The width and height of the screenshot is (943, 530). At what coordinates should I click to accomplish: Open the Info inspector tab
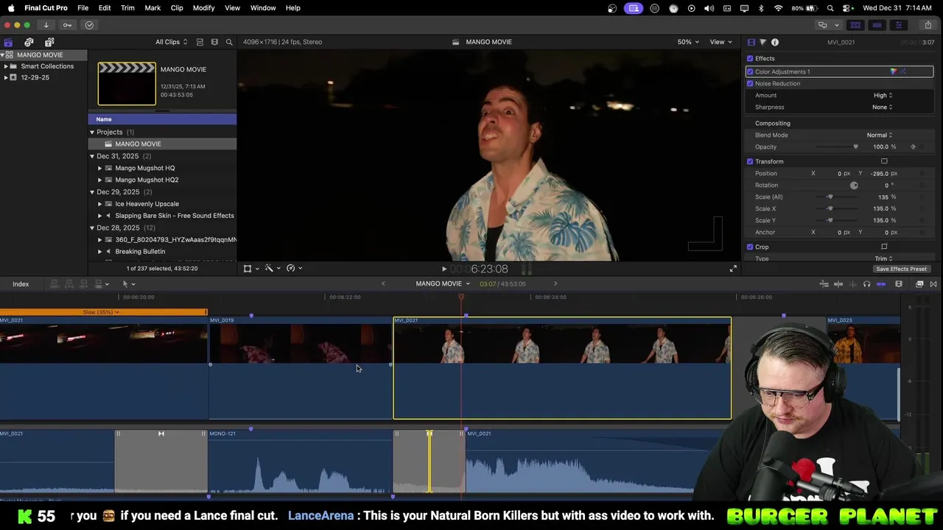(x=775, y=42)
